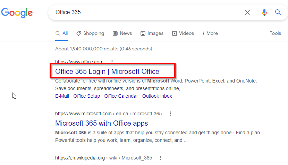Open options for the en.wikipedia.org result
The image size is (288, 165).
(x=161, y=158)
